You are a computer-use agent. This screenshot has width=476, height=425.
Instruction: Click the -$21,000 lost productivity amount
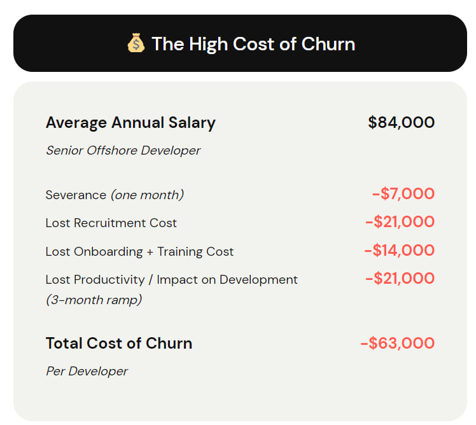400,278
